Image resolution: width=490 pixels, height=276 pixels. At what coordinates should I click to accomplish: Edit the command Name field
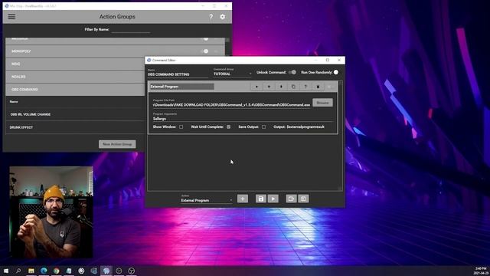click(x=178, y=74)
